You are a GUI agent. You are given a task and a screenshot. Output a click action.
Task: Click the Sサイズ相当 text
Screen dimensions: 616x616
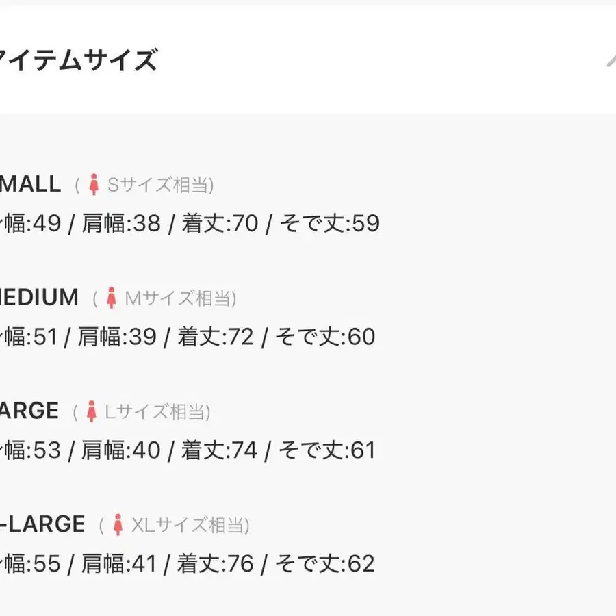[x=160, y=185]
